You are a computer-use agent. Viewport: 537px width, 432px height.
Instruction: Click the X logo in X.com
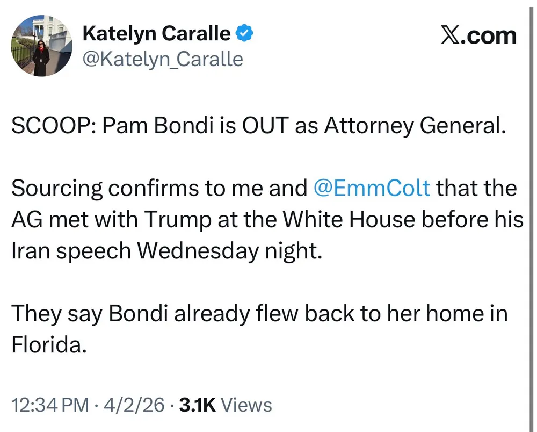(x=450, y=36)
